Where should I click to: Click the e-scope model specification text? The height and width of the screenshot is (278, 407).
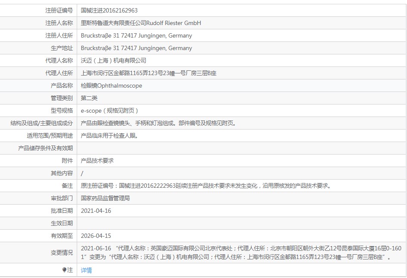click(110, 111)
